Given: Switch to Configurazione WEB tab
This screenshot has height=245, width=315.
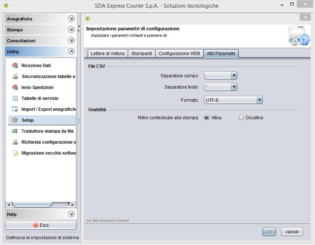Looking at the screenshot, I should point(179,54).
